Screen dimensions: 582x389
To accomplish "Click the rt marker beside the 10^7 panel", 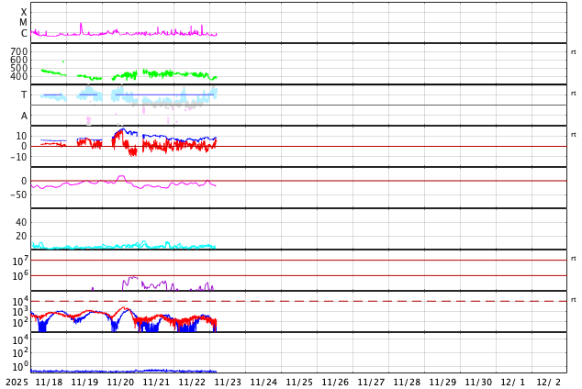I will [574, 259].
